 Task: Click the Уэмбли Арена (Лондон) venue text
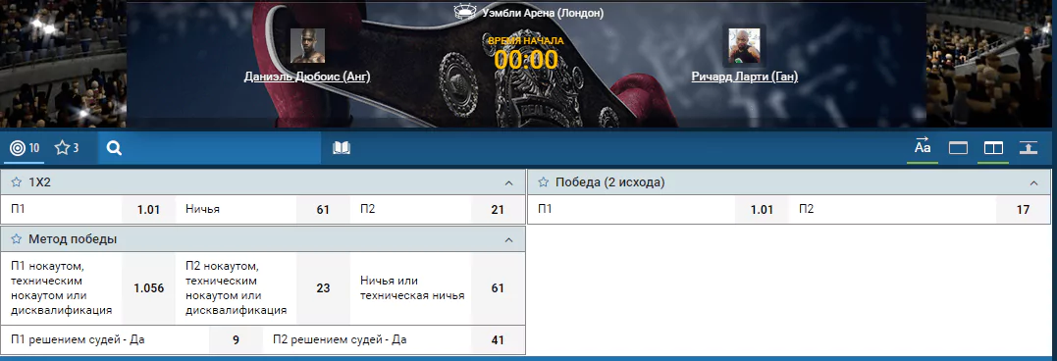coord(543,13)
